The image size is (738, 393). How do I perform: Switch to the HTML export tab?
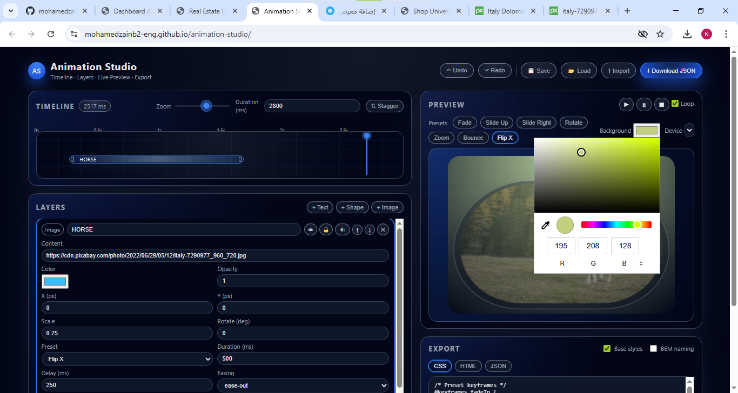[468, 366]
